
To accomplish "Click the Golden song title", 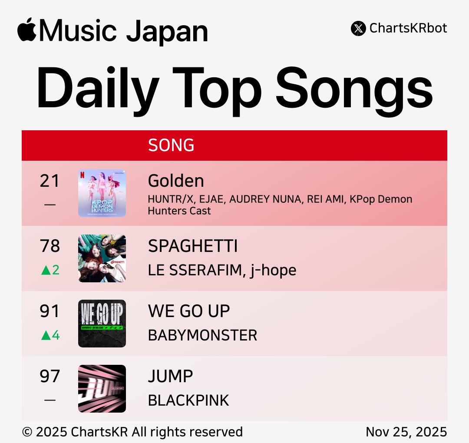I will coord(176,181).
